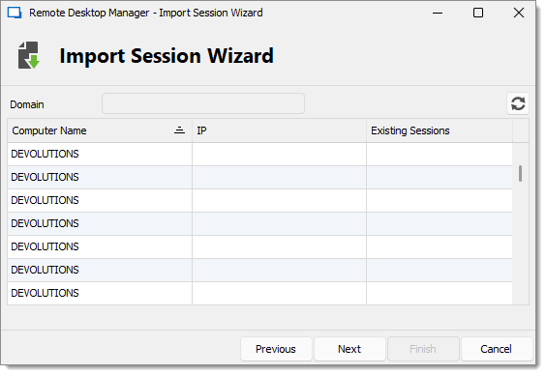Cancel the import wizard
546x375 pixels.
497,349
